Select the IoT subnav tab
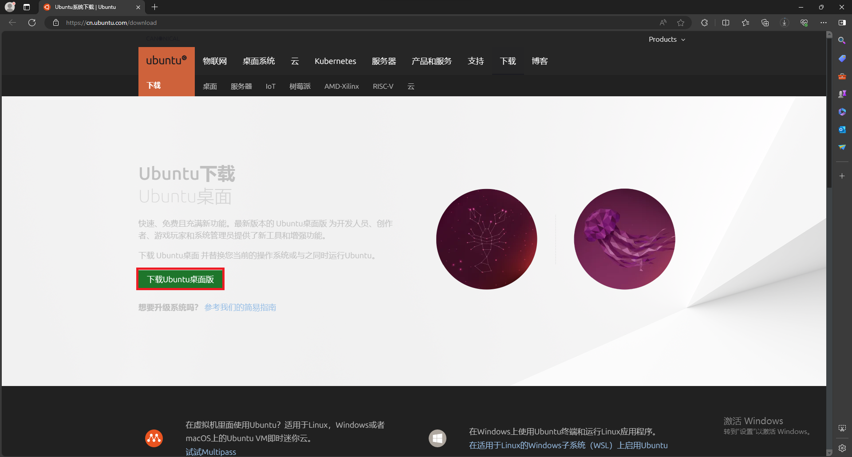This screenshot has width=852, height=457. [x=271, y=87]
